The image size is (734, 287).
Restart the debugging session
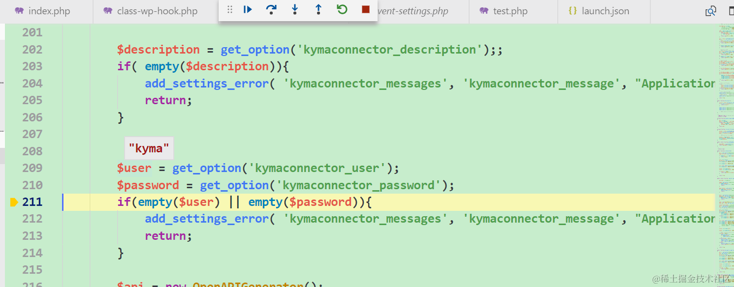click(342, 9)
